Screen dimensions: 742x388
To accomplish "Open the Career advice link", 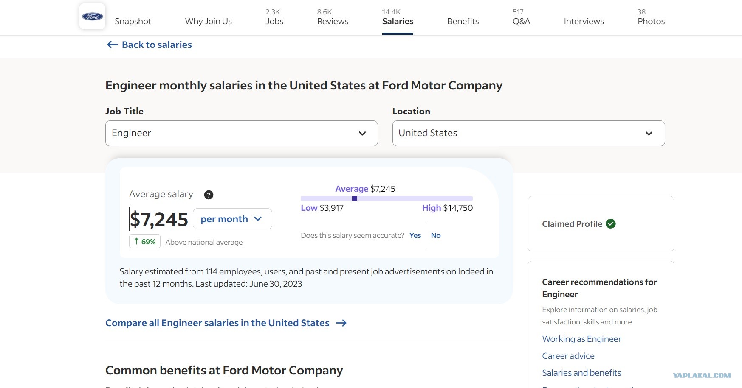I will (568, 356).
